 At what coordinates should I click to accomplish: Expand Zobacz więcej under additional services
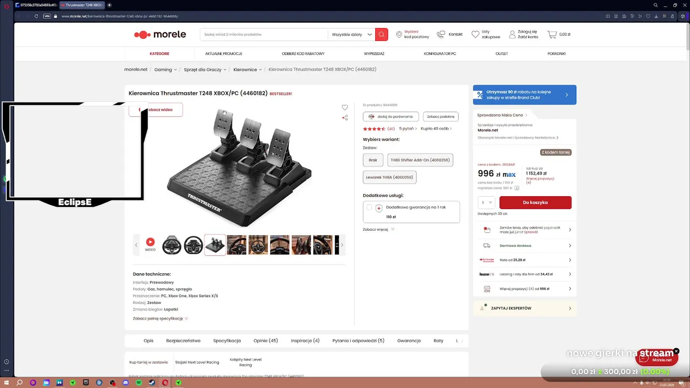click(378, 229)
